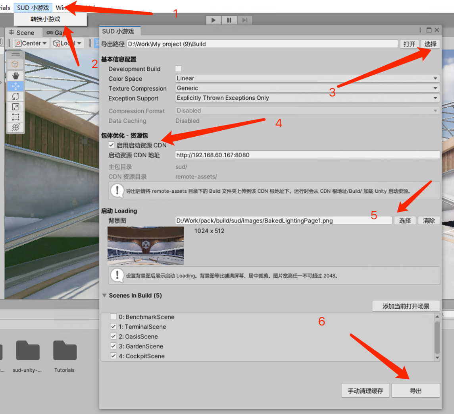Viewport: 454px width, 414px height.
Task: Open the SUD 小游戏 window options menu
Action: coord(420,30)
